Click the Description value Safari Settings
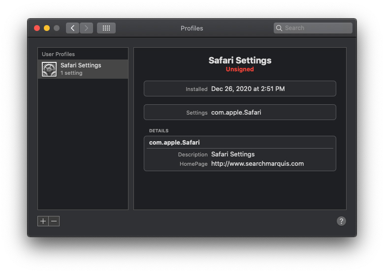 [233, 154]
